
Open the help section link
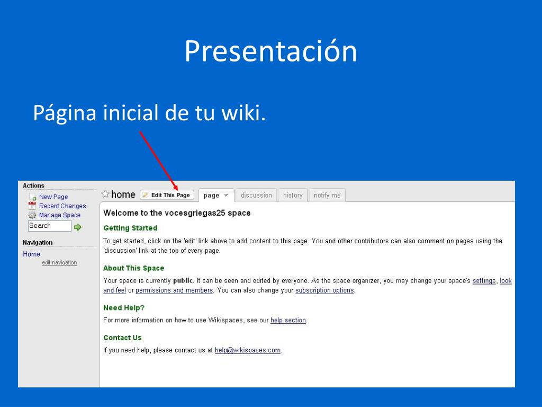288,320
